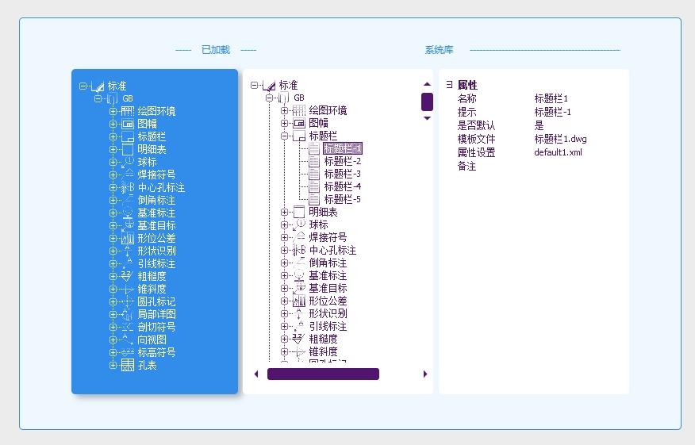Screen dimensions: 695x445
Task: Select the 标题栏-5 tree item
Action: (x=342, y=199)
